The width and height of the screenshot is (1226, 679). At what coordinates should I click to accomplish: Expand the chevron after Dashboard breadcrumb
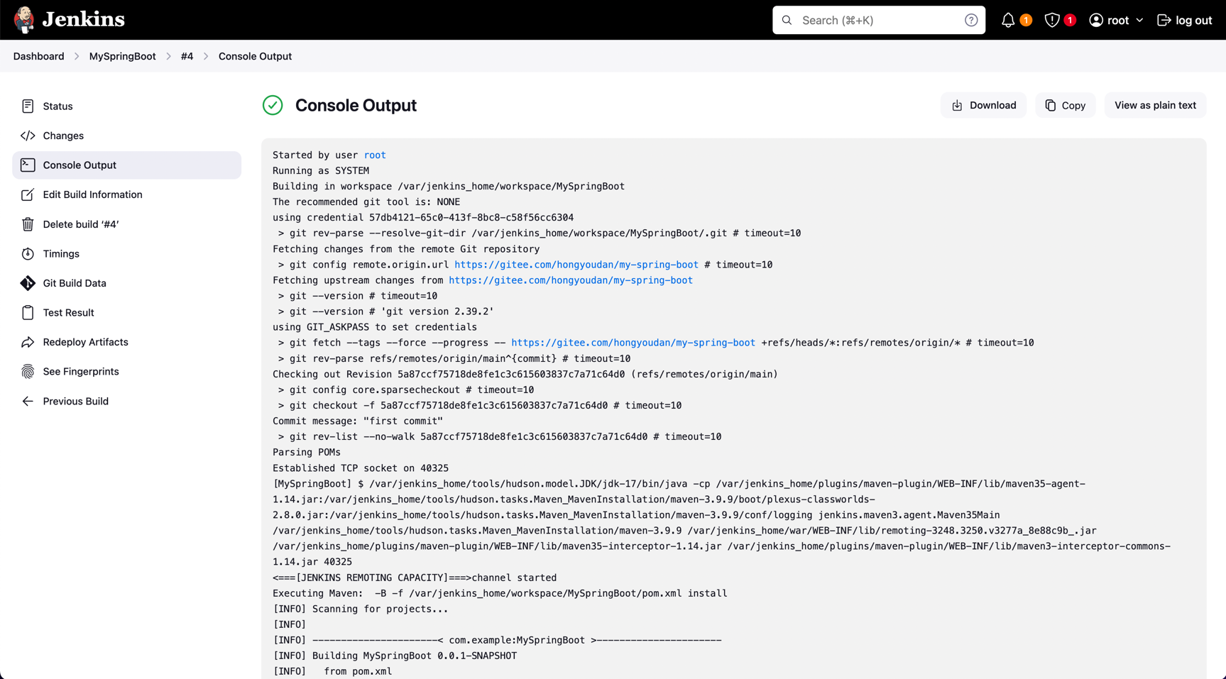click(x=77, y=57)
